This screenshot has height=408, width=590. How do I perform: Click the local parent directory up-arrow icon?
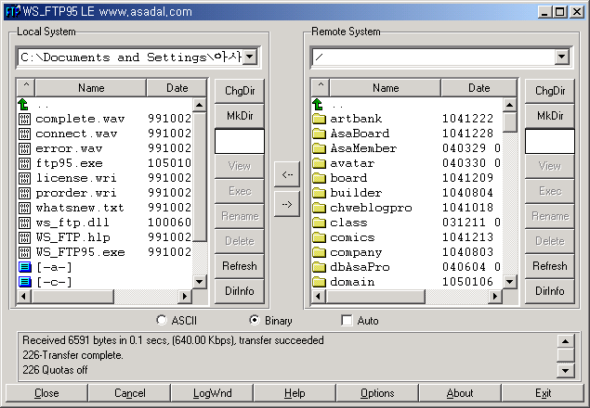point(24,104)
